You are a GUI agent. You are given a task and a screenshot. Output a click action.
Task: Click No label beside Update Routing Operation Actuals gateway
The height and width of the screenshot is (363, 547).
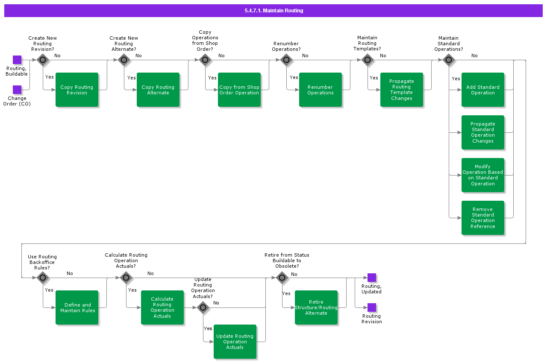click(x=216, y=303)
